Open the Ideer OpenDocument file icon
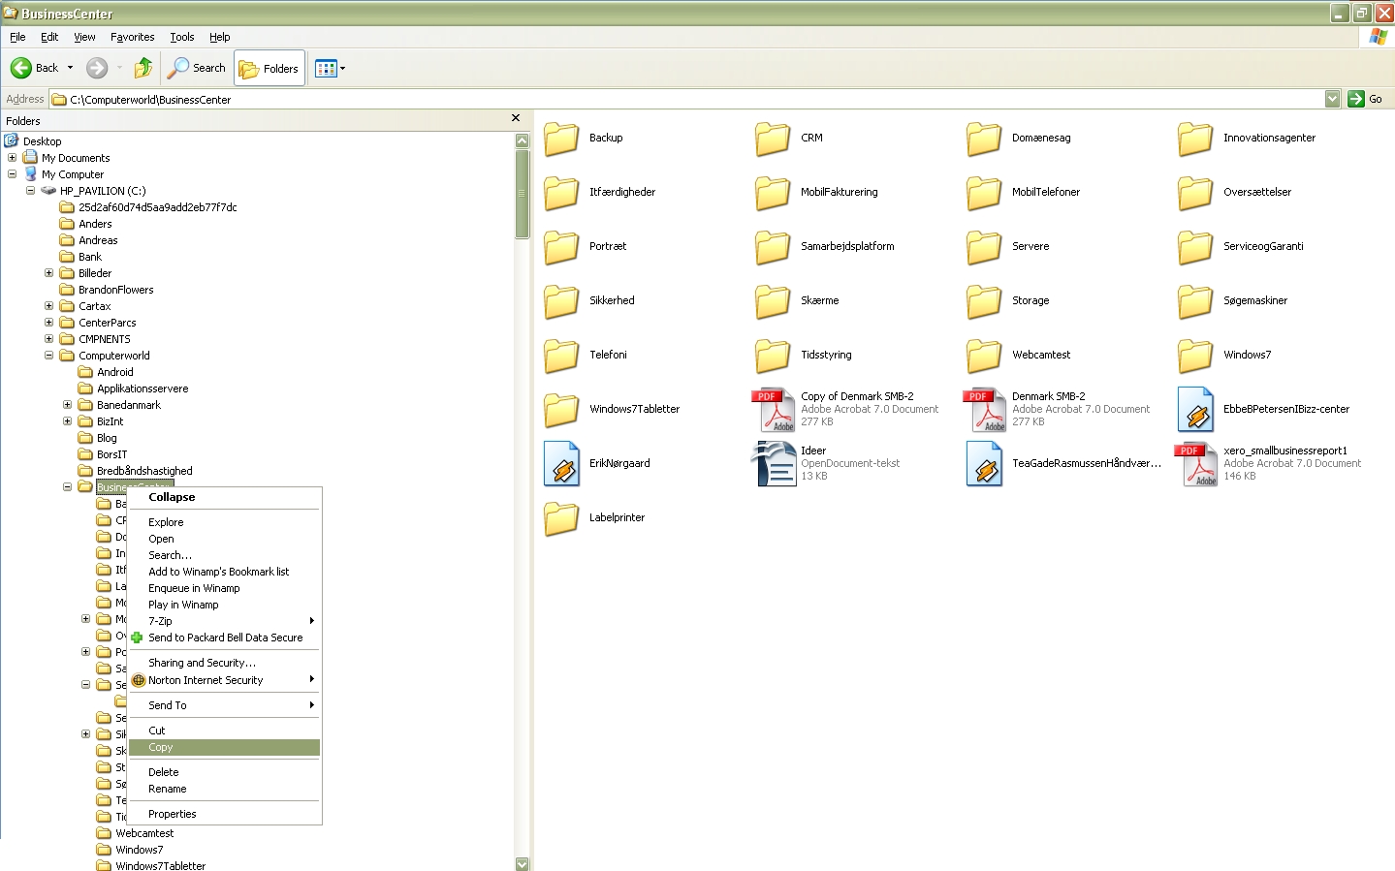Image resolution: width=1395 pixels, height=871 pixels. [773, 463]
